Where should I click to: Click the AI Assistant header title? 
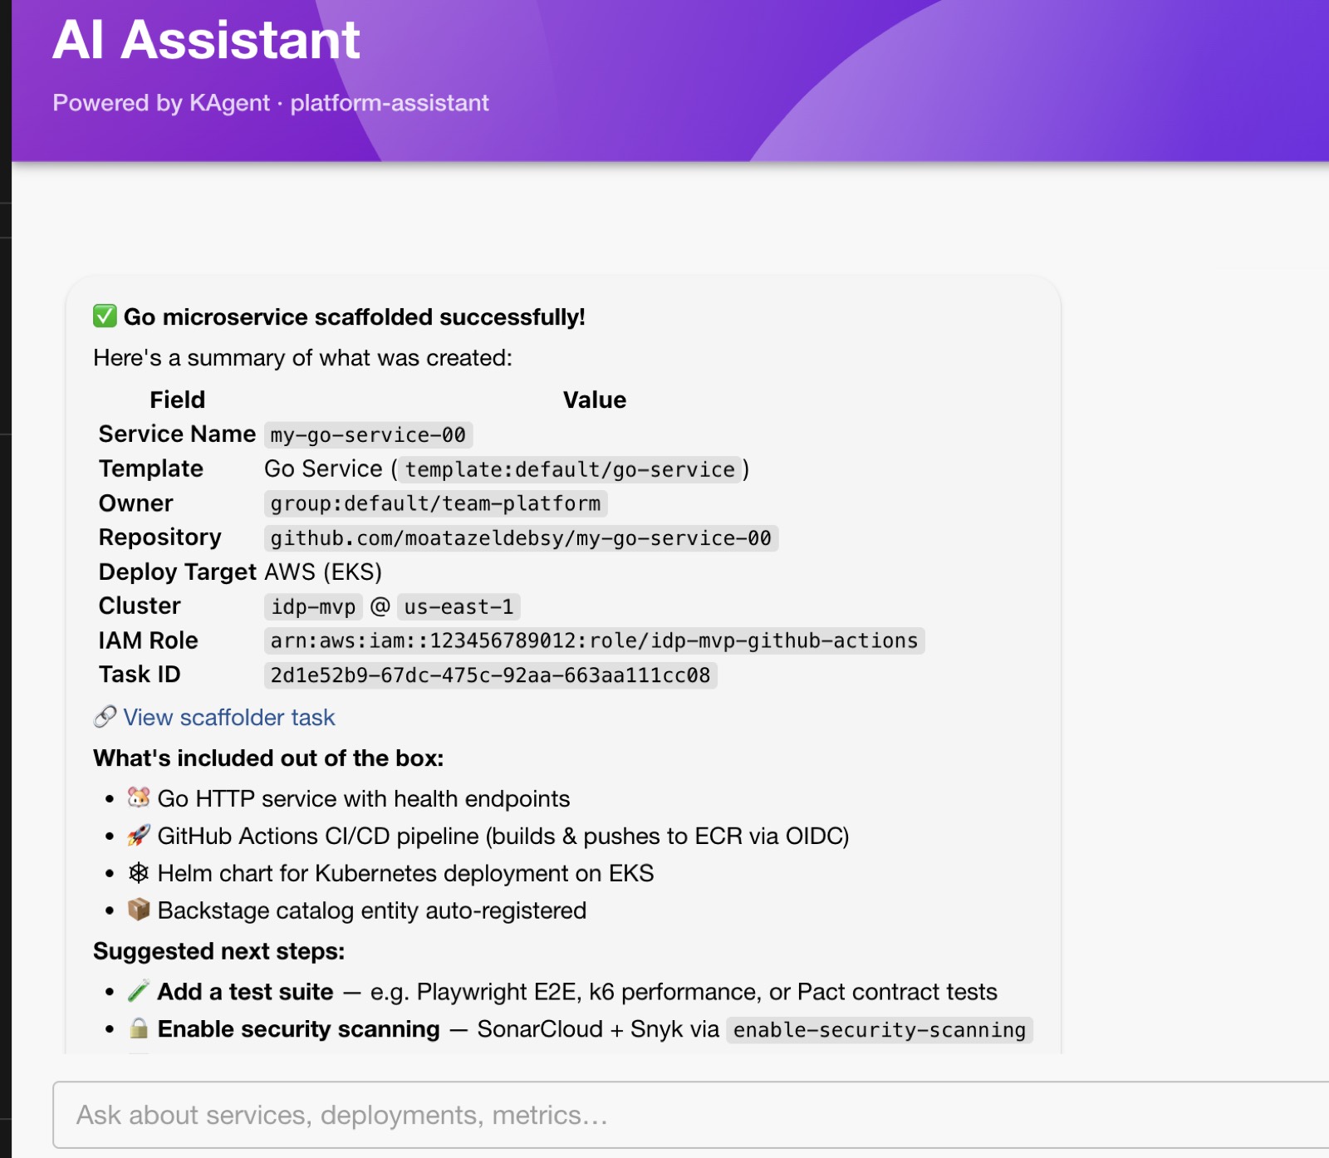click(206, 39)
